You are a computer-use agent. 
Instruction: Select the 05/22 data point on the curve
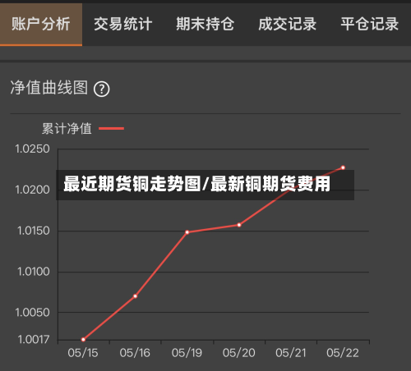[x=343, y=167]
